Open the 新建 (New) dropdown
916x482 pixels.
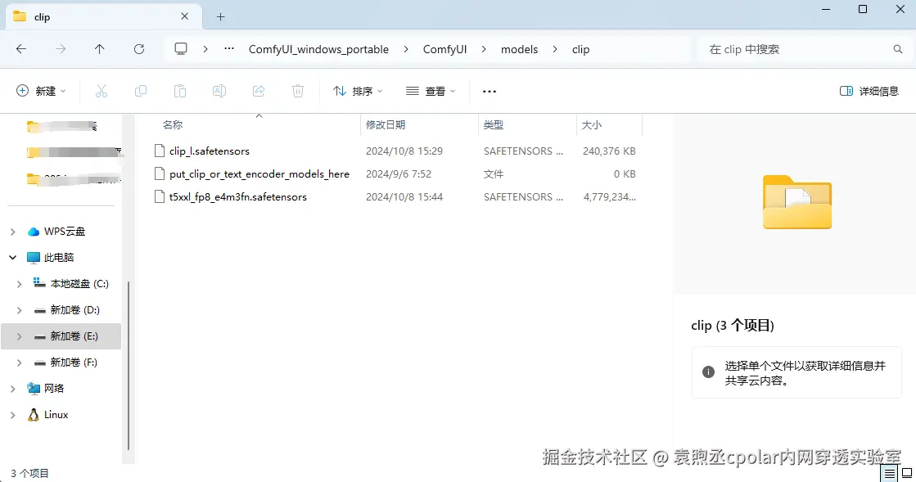[41, 91]
